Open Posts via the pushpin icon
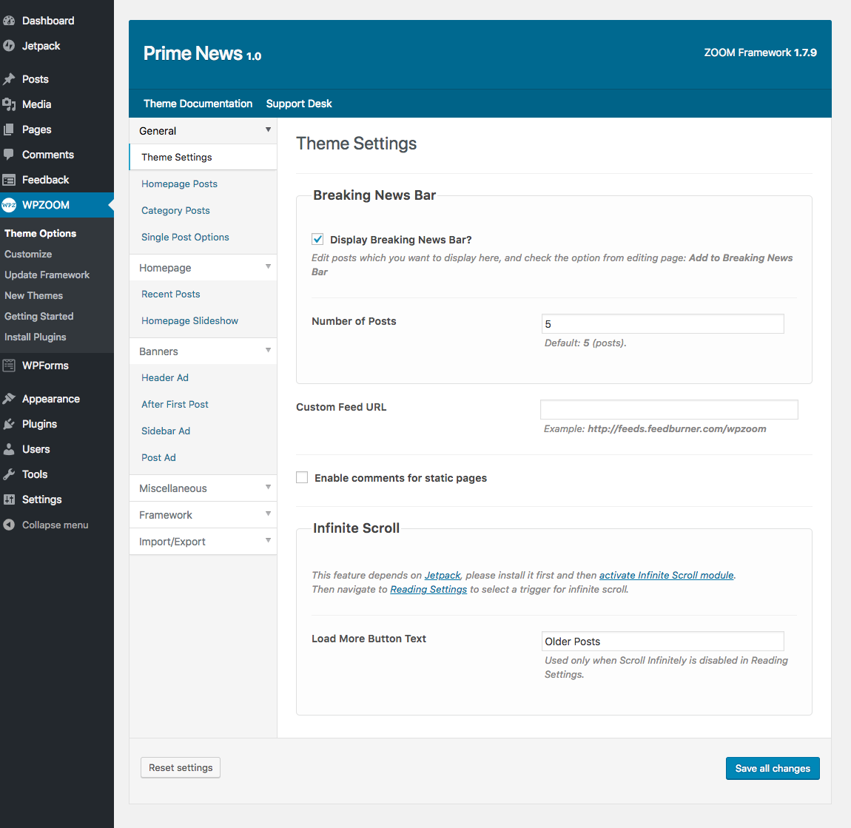This screenshot has width=851, height=828. pos(9,79)
